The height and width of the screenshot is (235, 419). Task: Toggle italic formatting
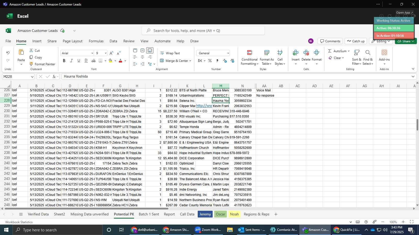point(71,61)
